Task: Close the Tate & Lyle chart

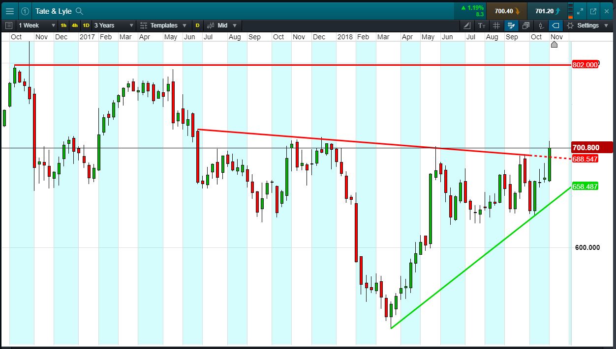Action: point(606,11)
